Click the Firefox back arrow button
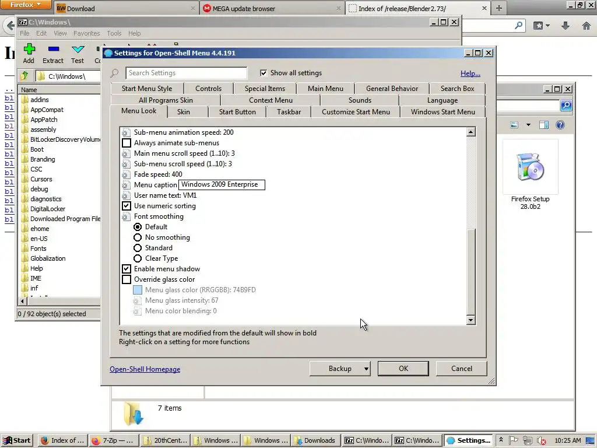This screenshot has width=597, height=448. [10, 26]
